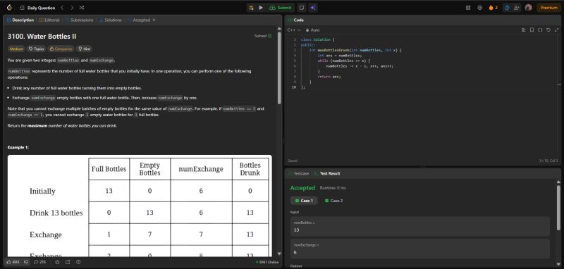
Task: Like the problem with thumbs up 403
Action: point(13,262)
